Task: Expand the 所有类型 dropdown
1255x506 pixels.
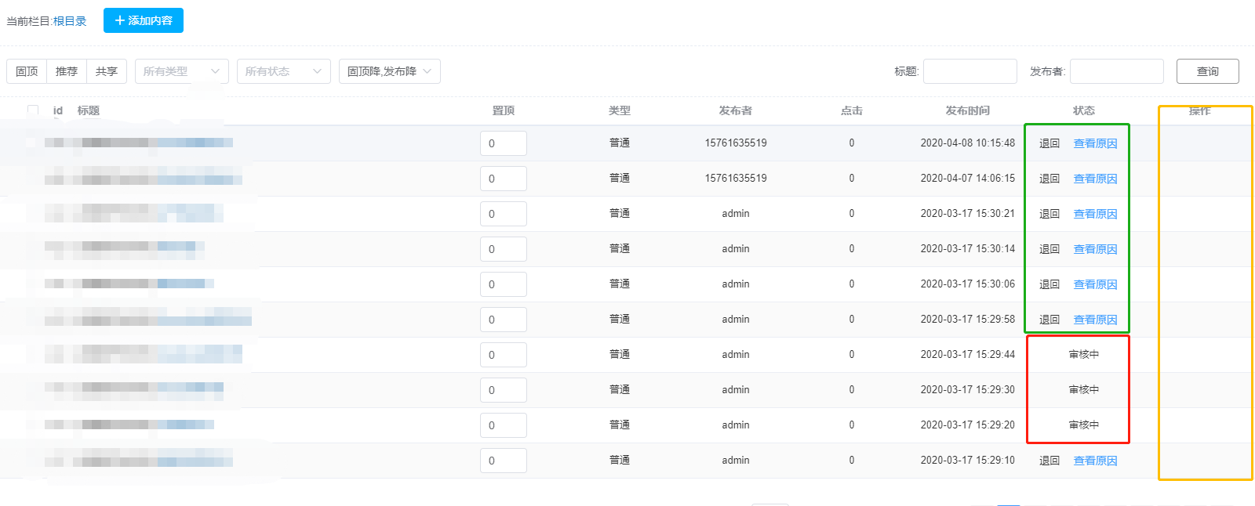Action: pyautogui.click(x=181, y=71)
